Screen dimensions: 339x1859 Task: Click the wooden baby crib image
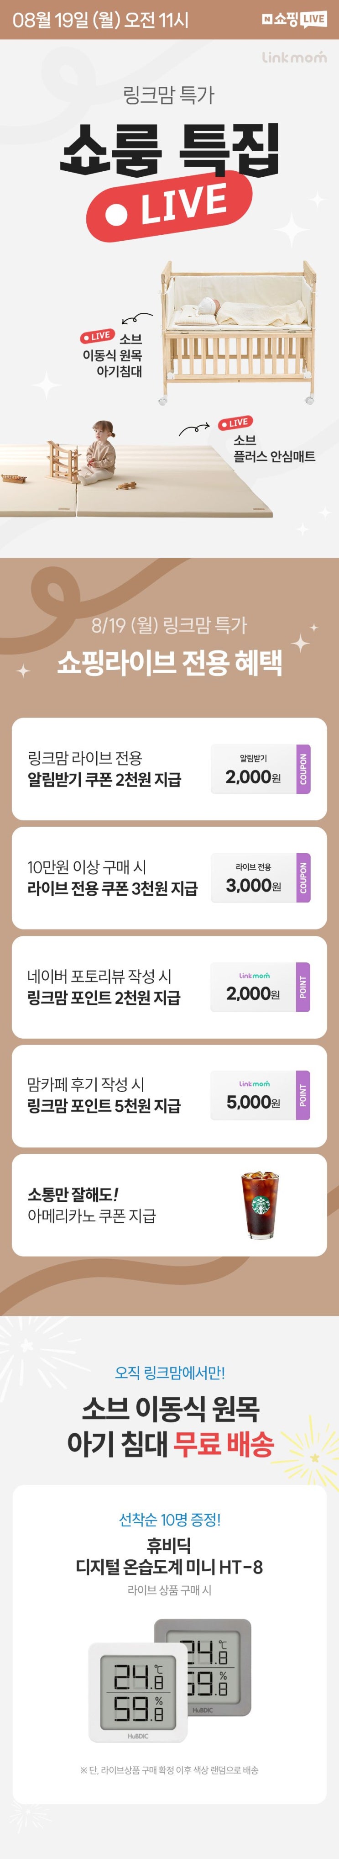(x=238, y=332)
